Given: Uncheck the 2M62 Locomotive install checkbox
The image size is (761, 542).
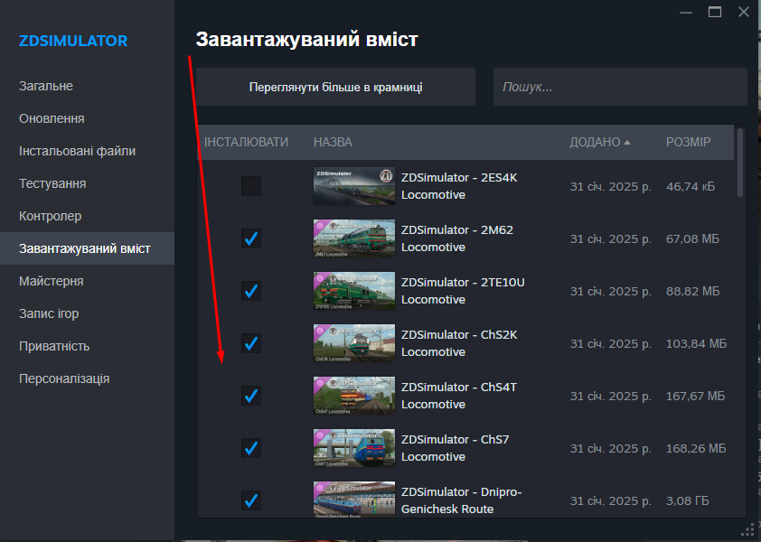Looking at the screenshot, I should tap(251, 238).
